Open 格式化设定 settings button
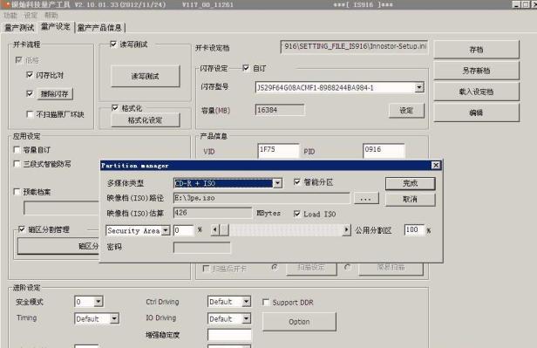Viewport: 537px width, 348px height. (146, 120)
